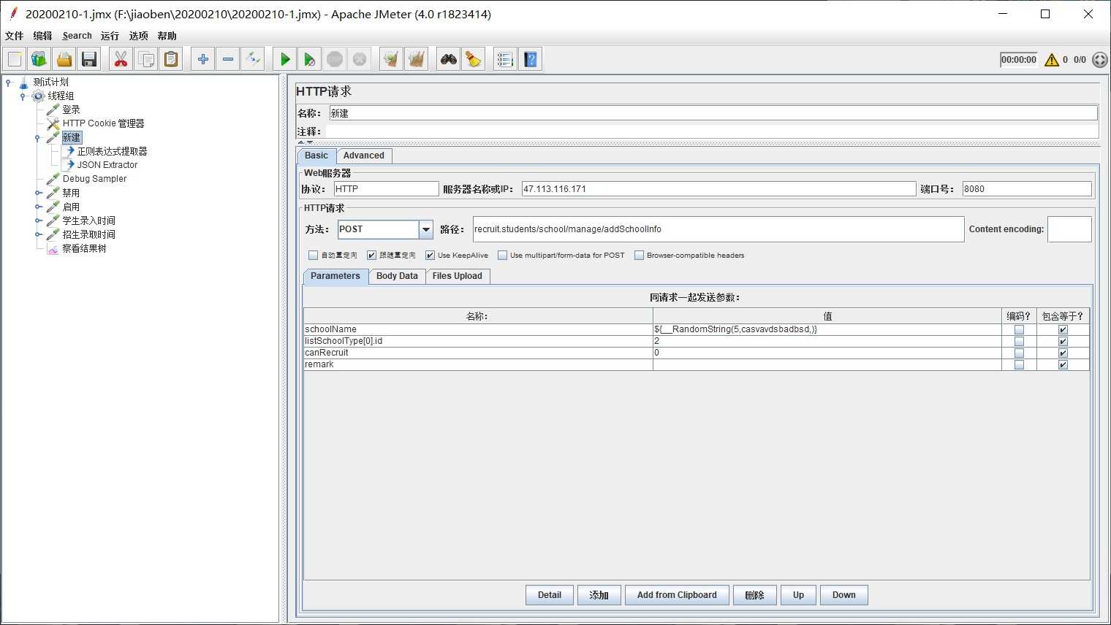Viewport: 1111px width, 625px height.
Task: Collapse the 测试计划 tree root
Action: pos(9,83)
